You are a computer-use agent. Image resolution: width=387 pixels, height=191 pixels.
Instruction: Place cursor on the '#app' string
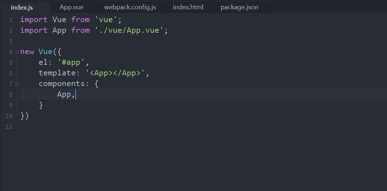point(71,63)
